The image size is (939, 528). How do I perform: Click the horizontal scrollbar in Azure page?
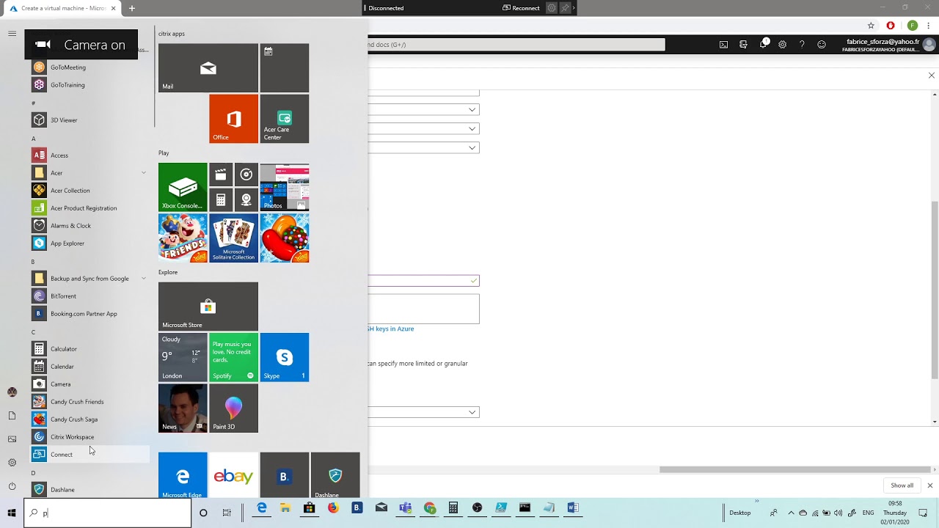[795, 470]
